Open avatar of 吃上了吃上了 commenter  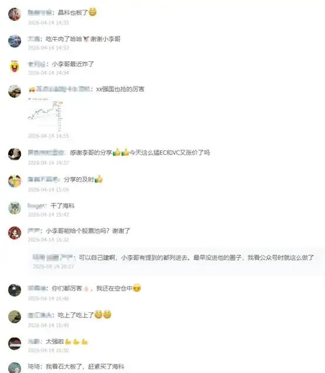[15, 317]
